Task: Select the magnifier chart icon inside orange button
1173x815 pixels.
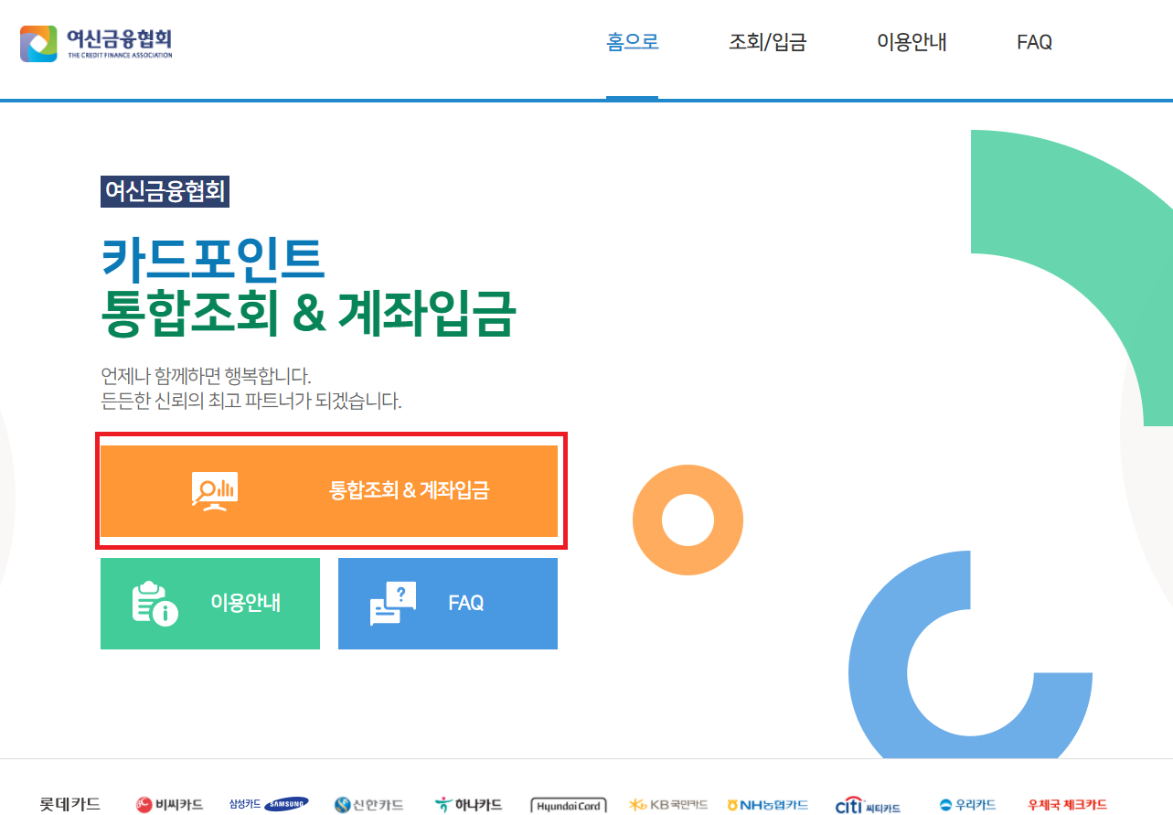Action: [215, 490]
